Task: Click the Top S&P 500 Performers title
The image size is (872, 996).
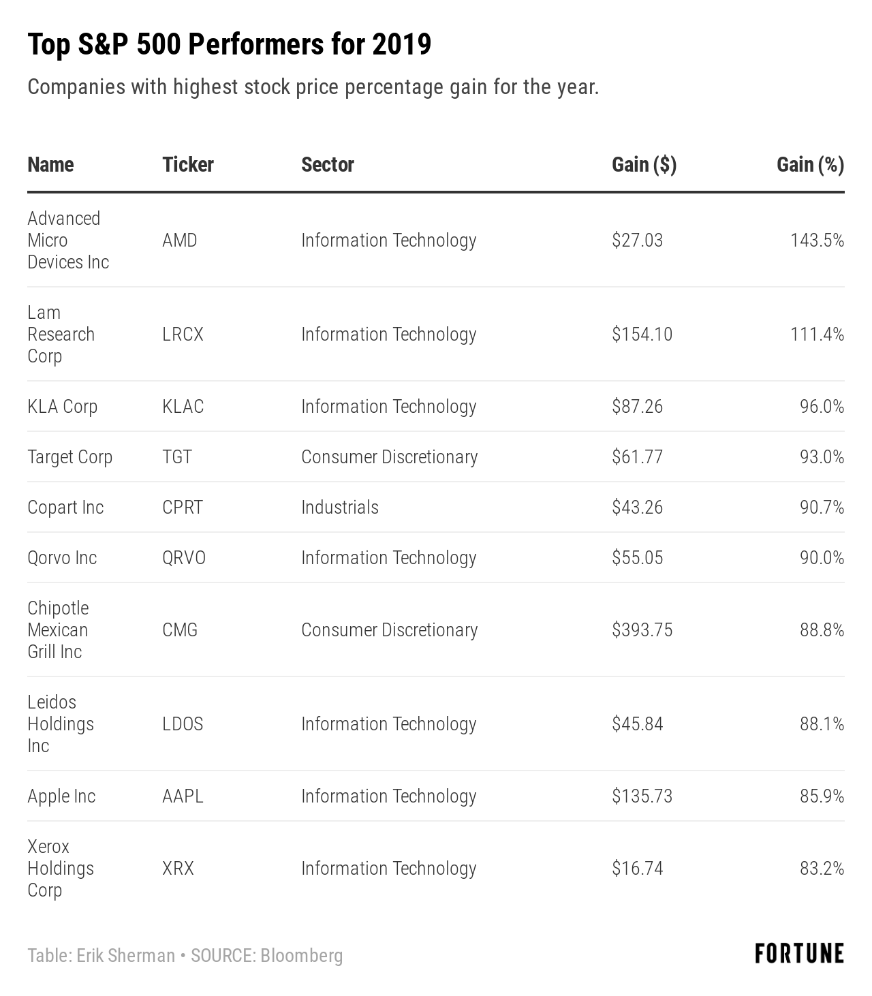Action: (x=229, y=45)
